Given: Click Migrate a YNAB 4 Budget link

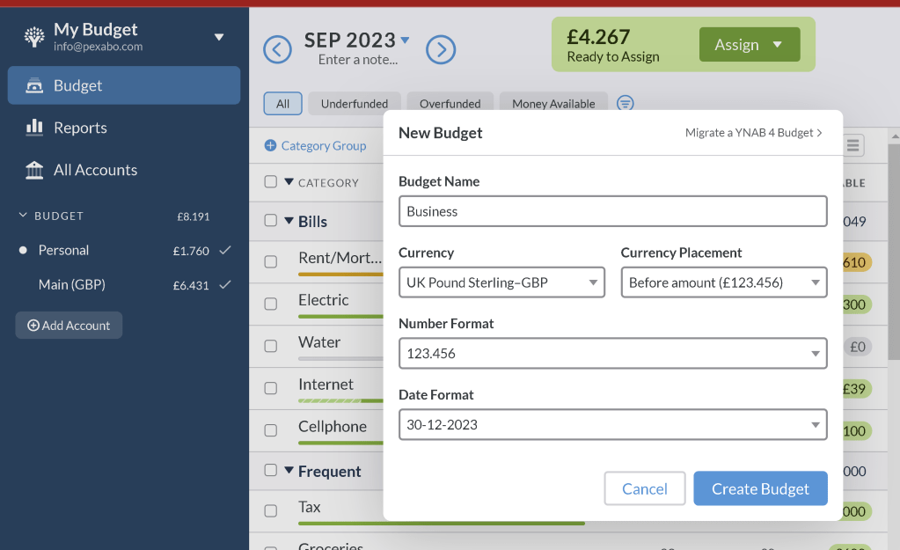Looking at the screenshot, I should pos(754,133).
